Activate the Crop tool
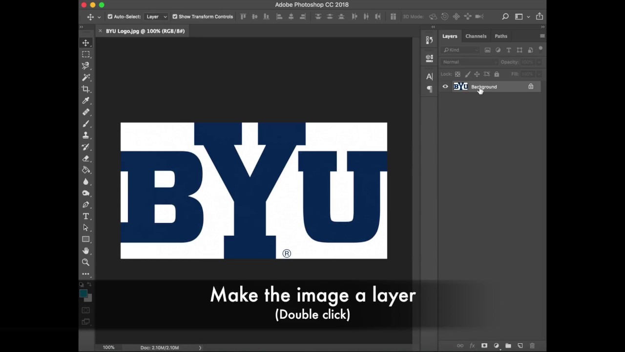Screen dimensions: 625x352 tap(86, 89)
